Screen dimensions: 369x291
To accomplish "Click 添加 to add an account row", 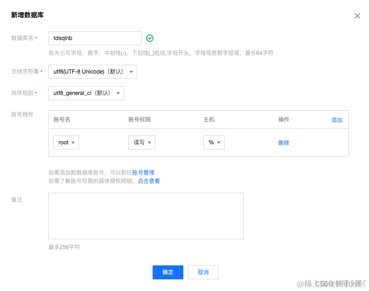I will click(x=336, y=120).
